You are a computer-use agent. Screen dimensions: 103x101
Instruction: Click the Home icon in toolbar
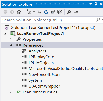[x=19, y=12]
